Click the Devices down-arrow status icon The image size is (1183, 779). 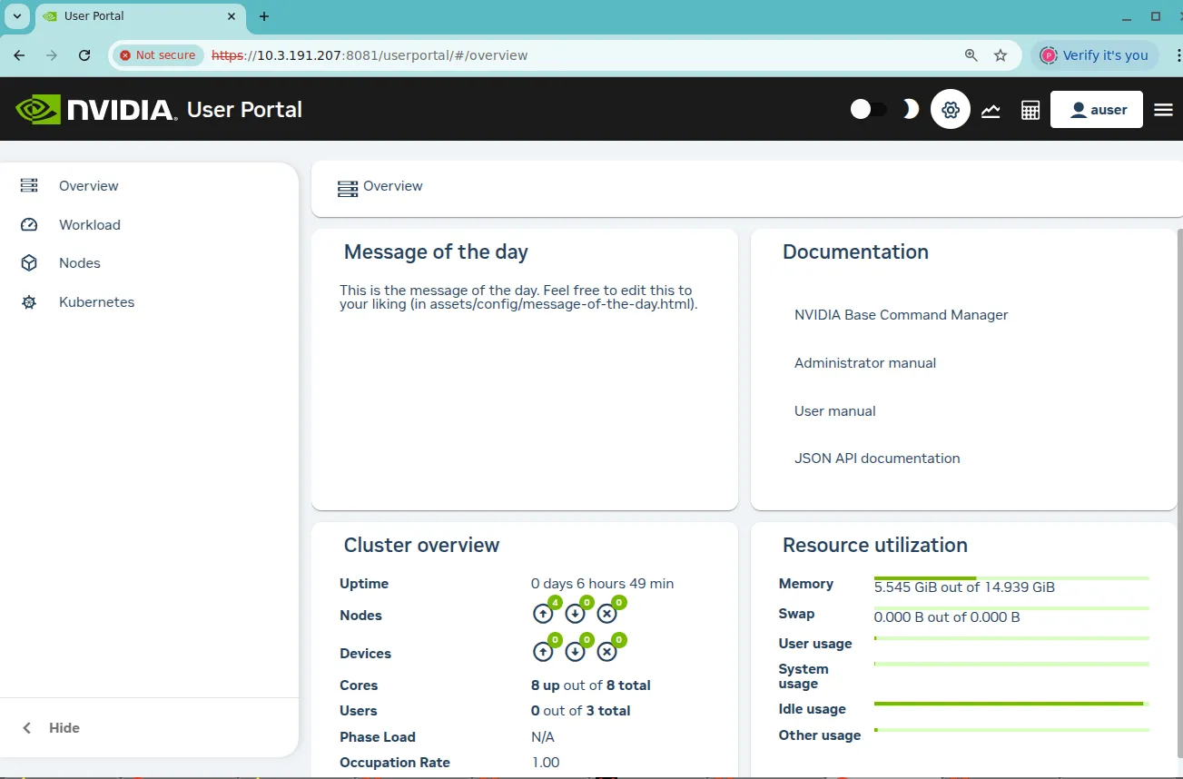pyautogui.click(x=575, y=652)
